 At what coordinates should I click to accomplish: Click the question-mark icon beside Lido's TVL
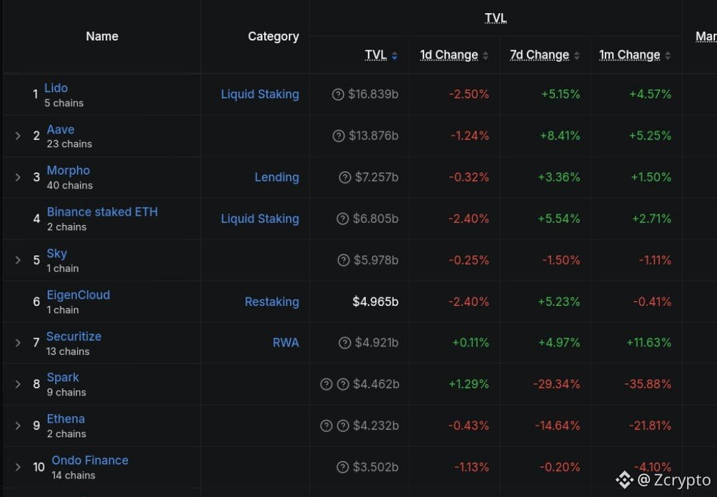tap(338, 94)
